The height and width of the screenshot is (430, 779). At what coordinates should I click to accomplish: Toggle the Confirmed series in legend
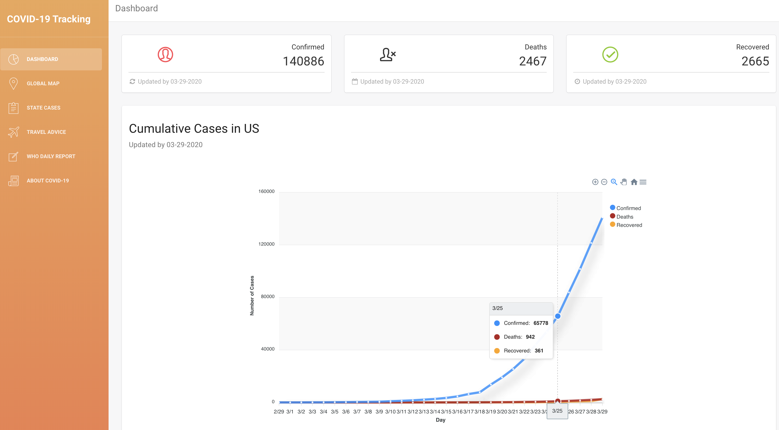pos(628,208)
